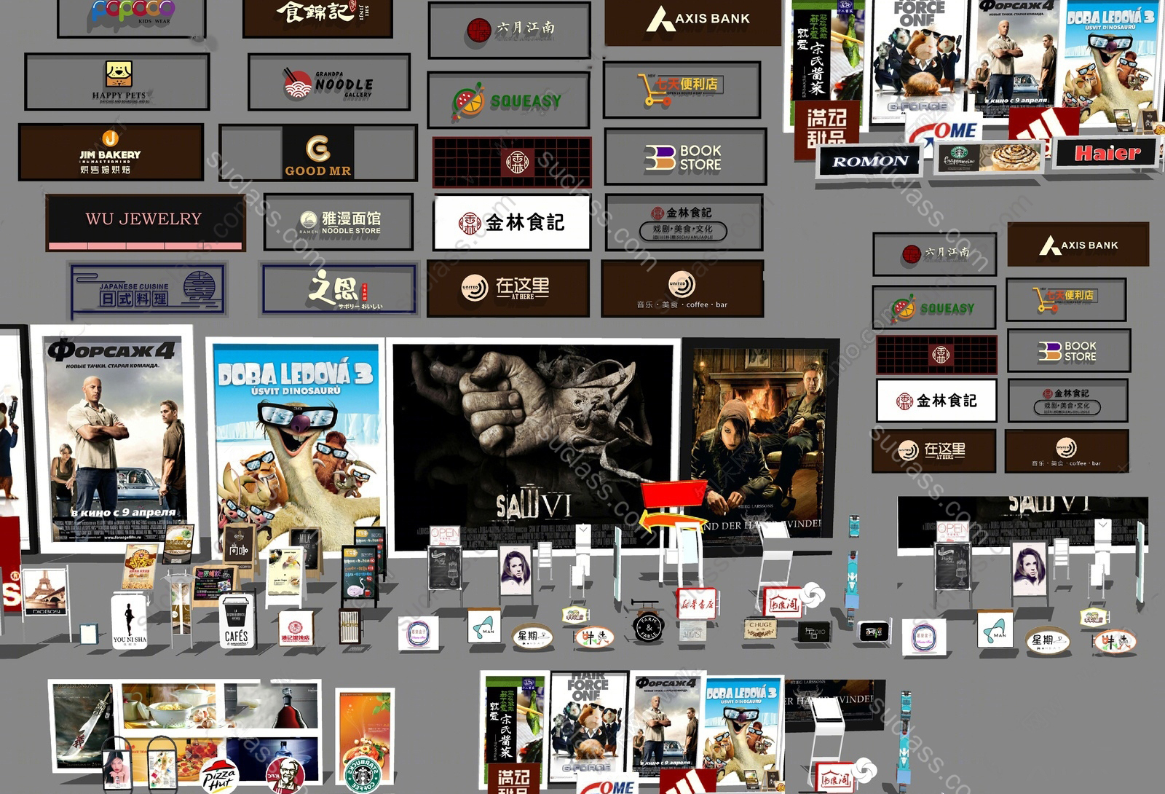Click the Grandpa NOODLE Gallery sign
The width and height of the screenshot is (1165, 794).
tap(328, 83)
